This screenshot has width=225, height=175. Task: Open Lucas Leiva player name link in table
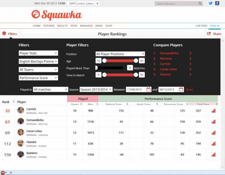pos(34,131)
